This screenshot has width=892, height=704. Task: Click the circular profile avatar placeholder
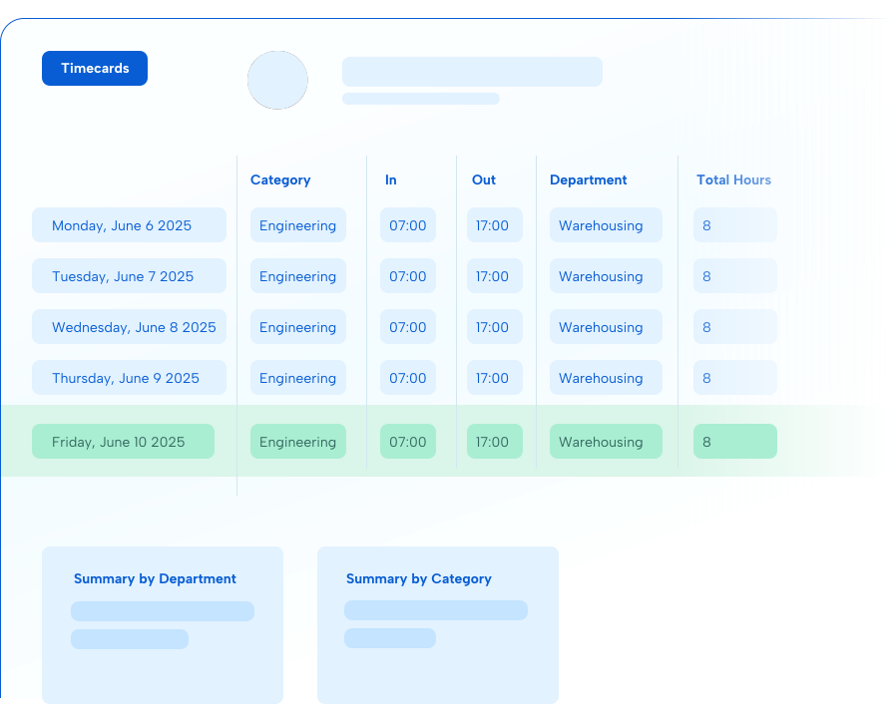(277, 80)
